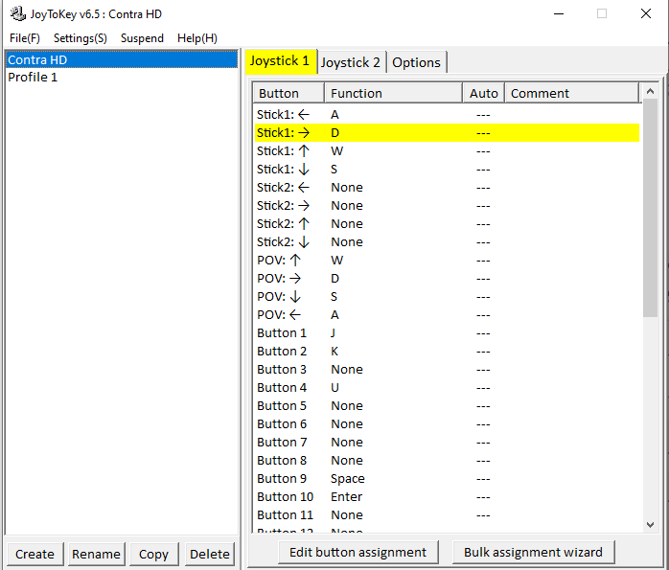Click the JoyToKey app icon in title bar
Screen dimensions: 669x570
pos(17,13)
